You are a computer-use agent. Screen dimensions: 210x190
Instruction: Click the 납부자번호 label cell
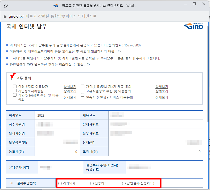(94, 133)
